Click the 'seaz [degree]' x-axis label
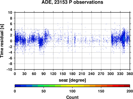The height and width of the screenshot is (99, 133). pos(72,80)
